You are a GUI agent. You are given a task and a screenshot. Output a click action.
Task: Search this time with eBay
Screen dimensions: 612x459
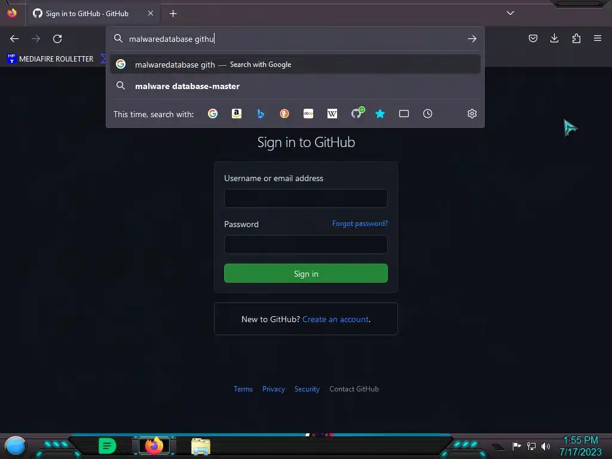pyautogui.click(x=308, y=114)
